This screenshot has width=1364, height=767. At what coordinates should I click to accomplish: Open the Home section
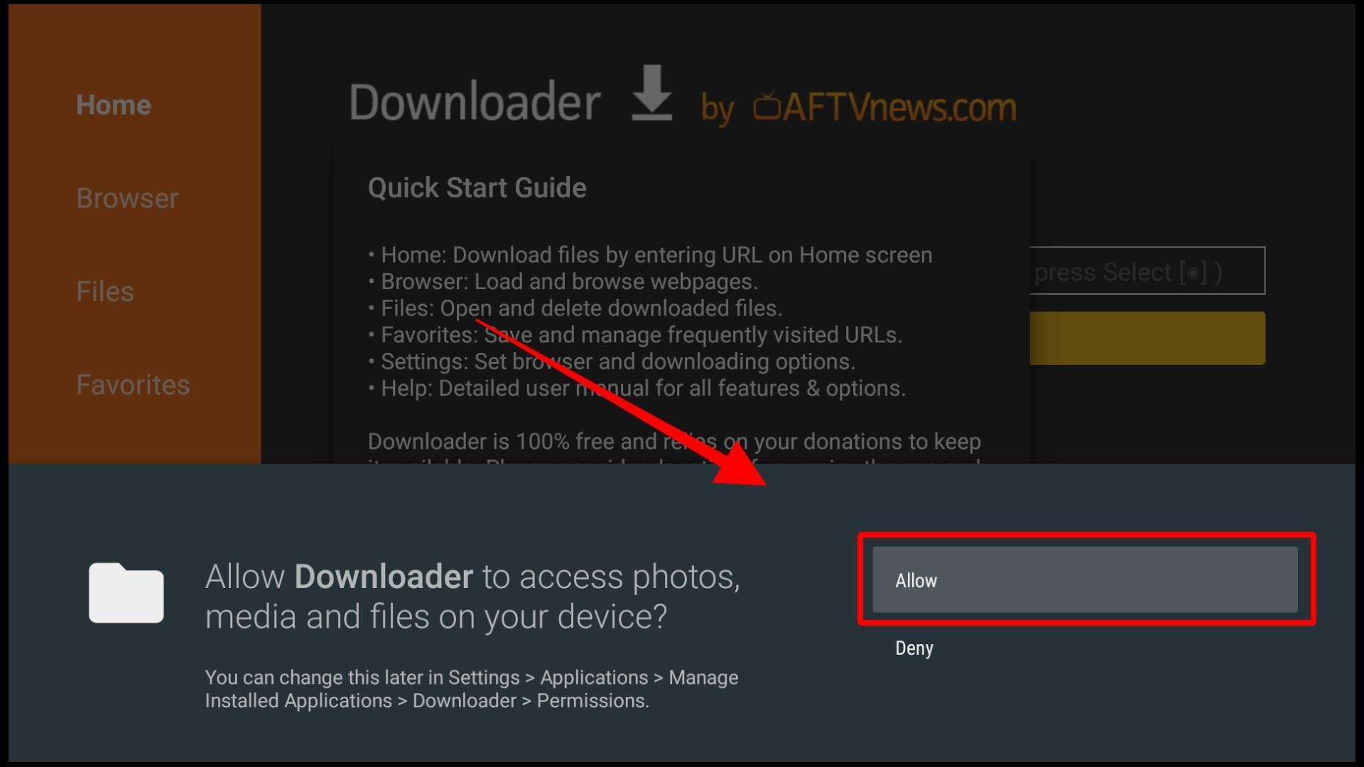pos(114,105)
